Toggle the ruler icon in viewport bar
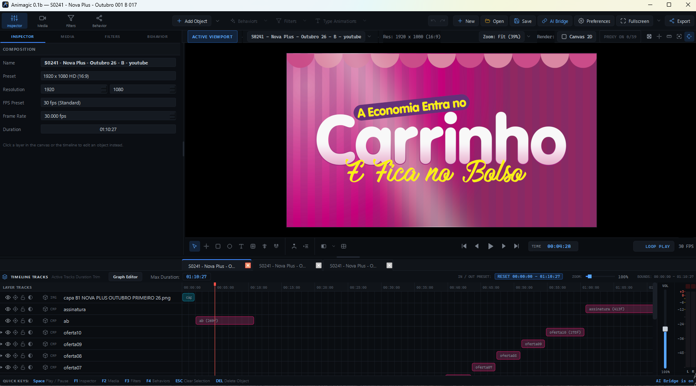 [x=669, y=37]
